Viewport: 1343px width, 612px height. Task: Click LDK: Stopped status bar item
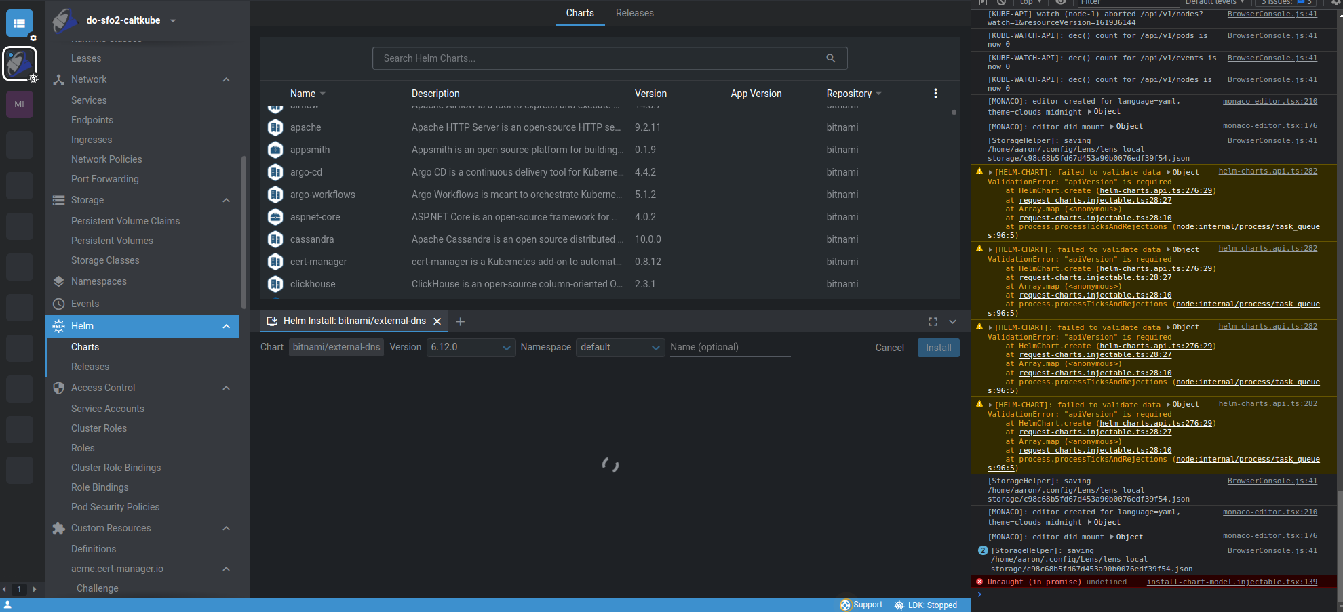[925, 605]
